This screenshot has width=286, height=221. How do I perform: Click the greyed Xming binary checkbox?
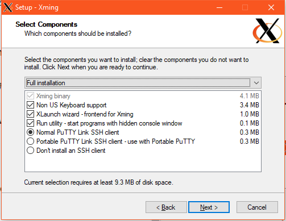[x=30, y=96]
